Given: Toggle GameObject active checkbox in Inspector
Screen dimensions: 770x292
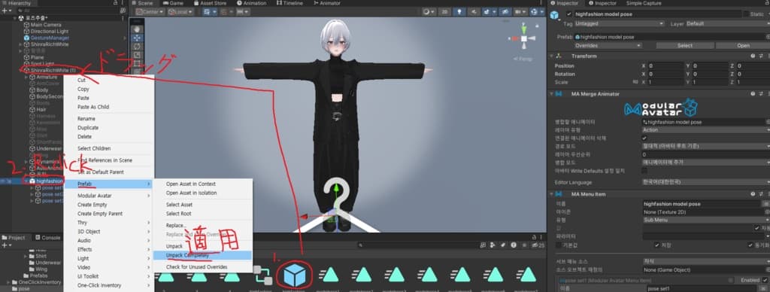Looking at the screenshot, I should pyautogui.click(x=569, y=14).
